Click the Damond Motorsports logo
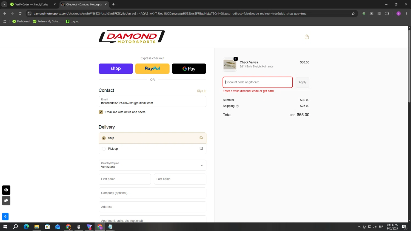 132,37
